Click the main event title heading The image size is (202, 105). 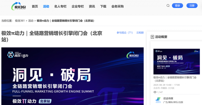tap(52, 36)
